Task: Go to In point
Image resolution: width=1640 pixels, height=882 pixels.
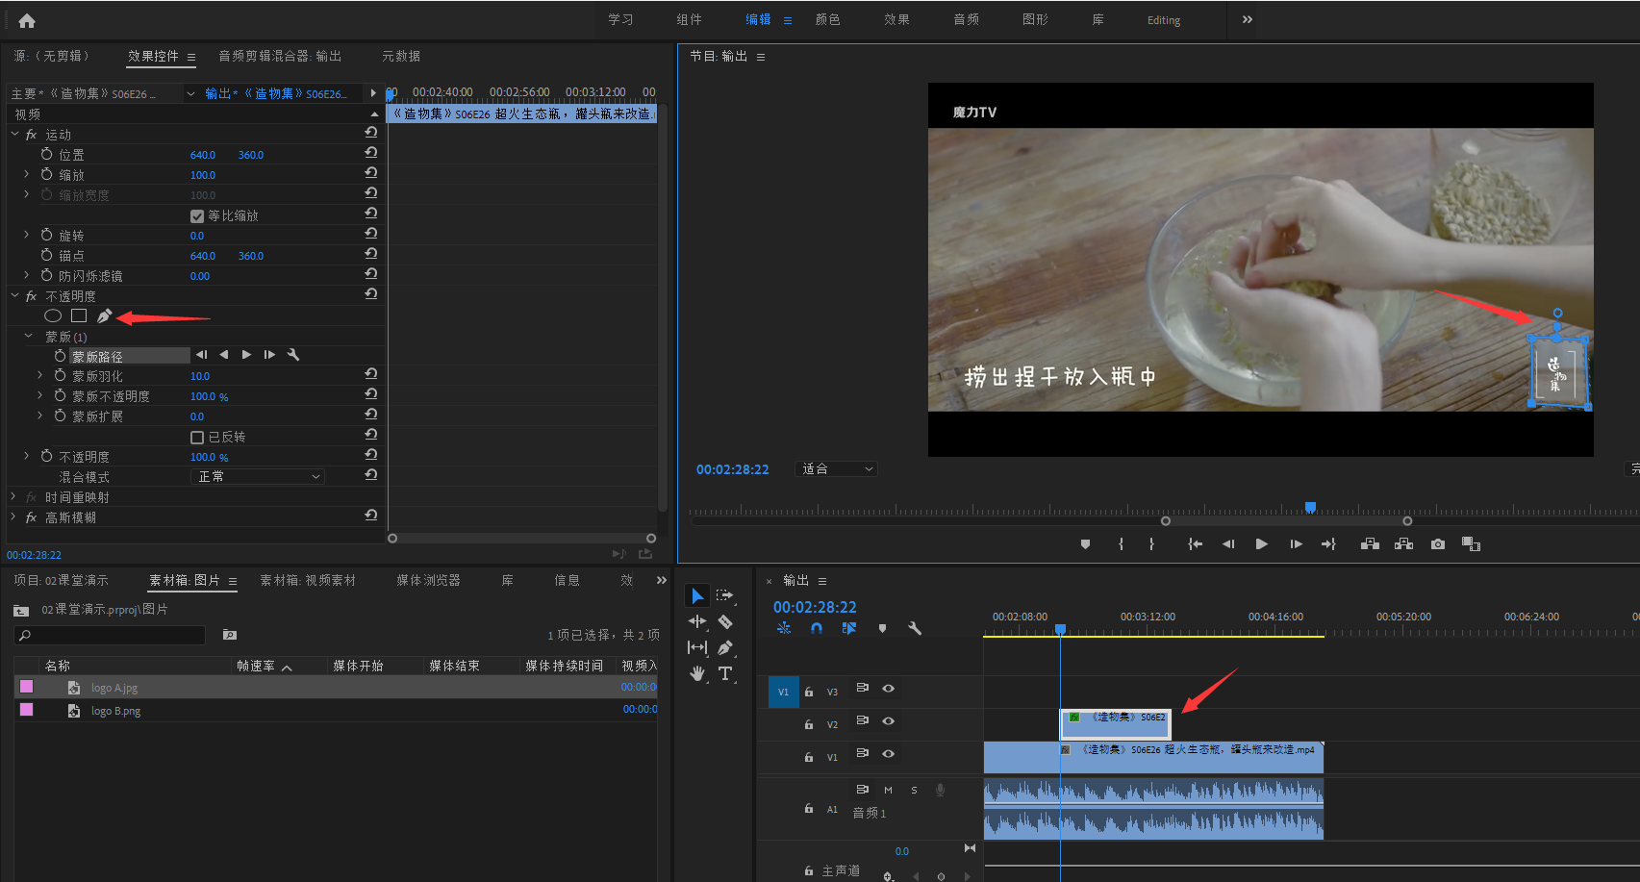Action: (1195, 544)
